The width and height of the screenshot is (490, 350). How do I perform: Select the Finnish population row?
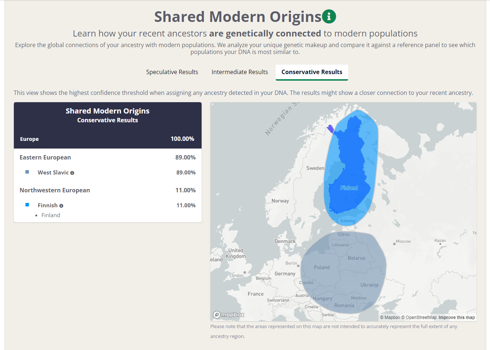pyautogui.click(x=108, y=205)
